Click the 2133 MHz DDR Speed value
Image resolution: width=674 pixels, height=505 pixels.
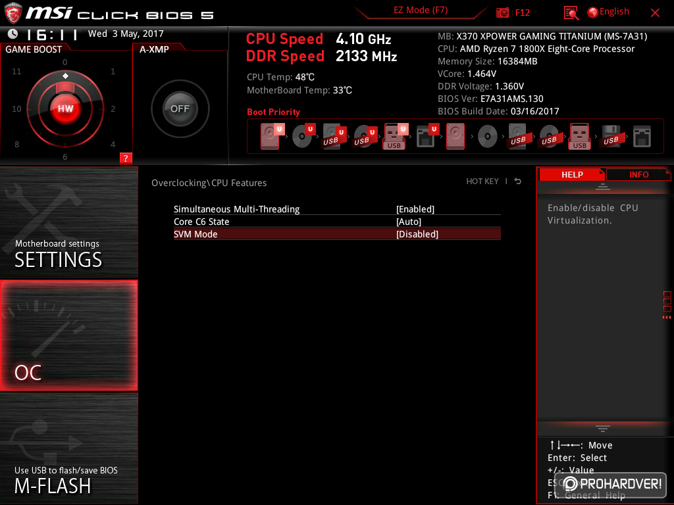pos(366,56)
